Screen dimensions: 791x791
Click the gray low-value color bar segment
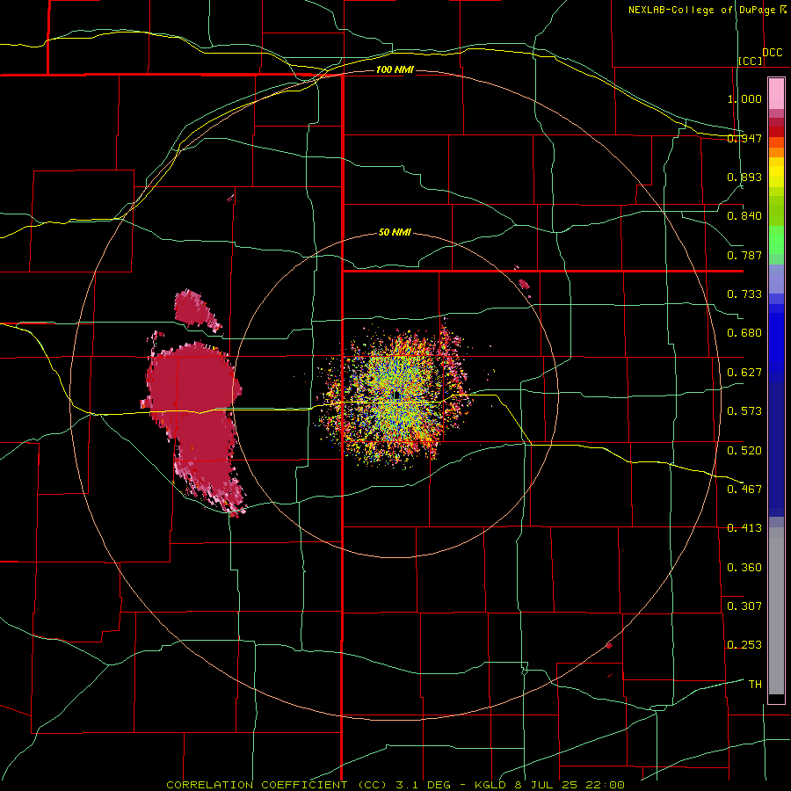[776, 611]
